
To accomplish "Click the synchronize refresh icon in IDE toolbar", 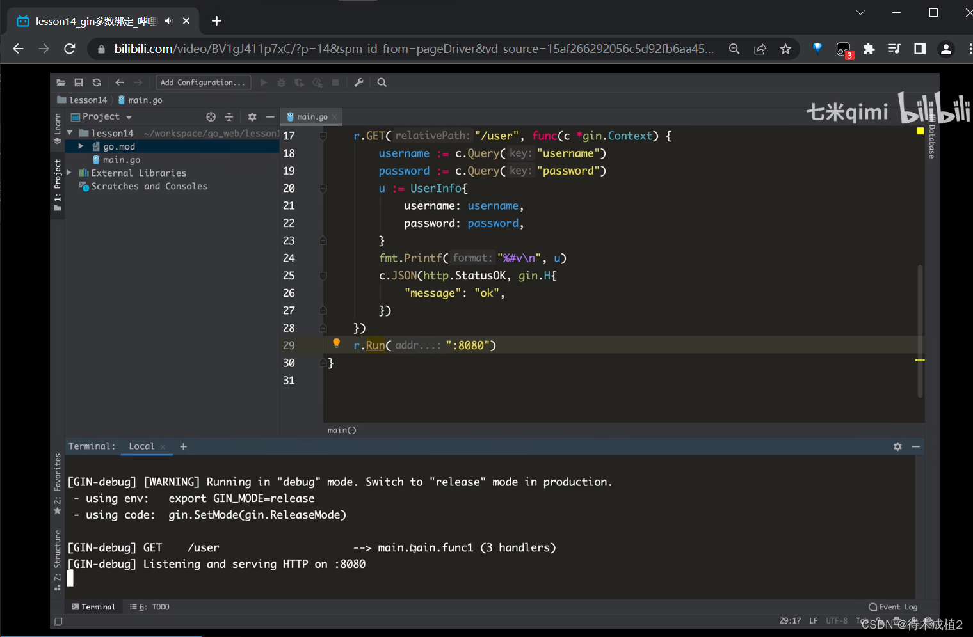I will (97, 83).
